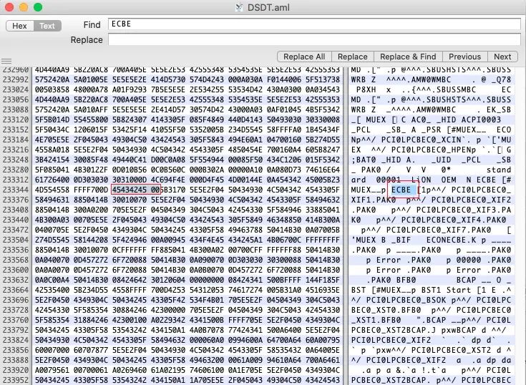526x385 pixels.
Task: Click the Find field containing ECBE
Action: (314, 24)
